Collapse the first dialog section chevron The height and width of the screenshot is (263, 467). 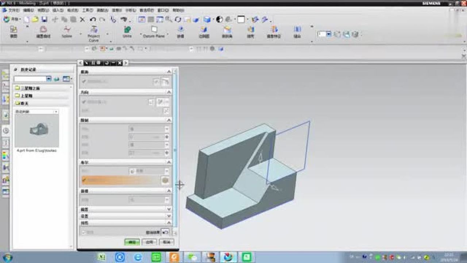(x=169, y=72)
